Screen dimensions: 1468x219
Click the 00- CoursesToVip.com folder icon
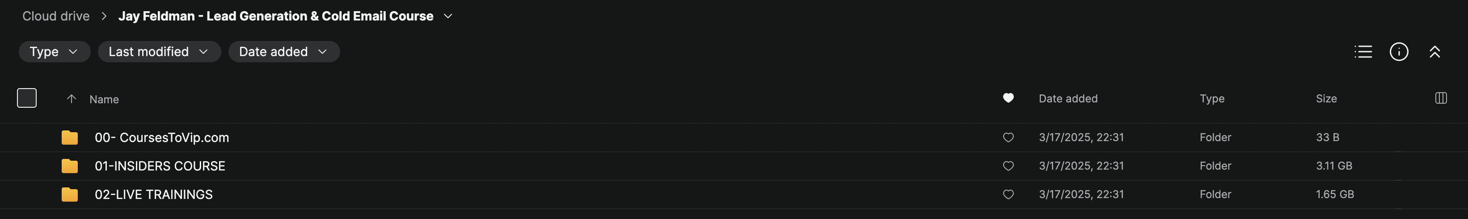[x=70, y=138]
